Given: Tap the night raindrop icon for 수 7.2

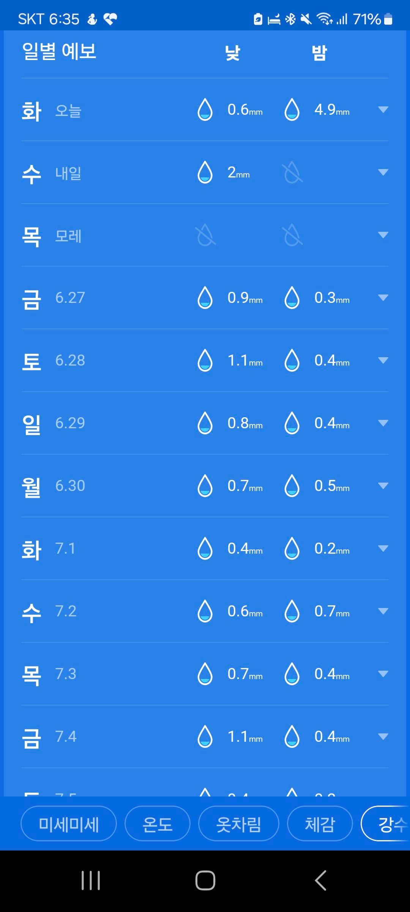Looking at the screenshot, I should (x=292, y=611).
